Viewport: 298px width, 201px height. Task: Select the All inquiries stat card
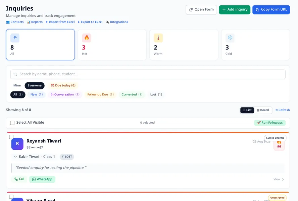click(40, 45)
